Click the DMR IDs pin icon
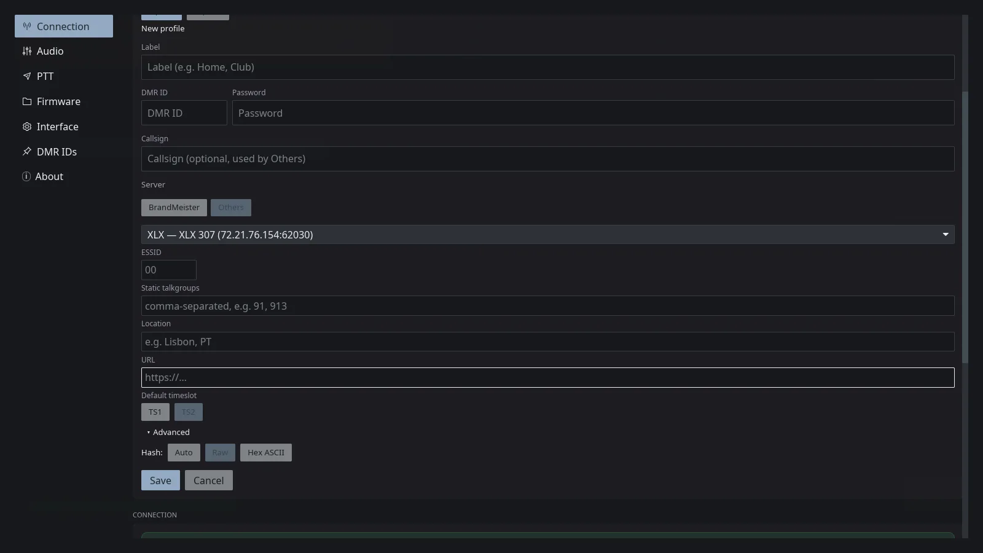 [27, 152]
